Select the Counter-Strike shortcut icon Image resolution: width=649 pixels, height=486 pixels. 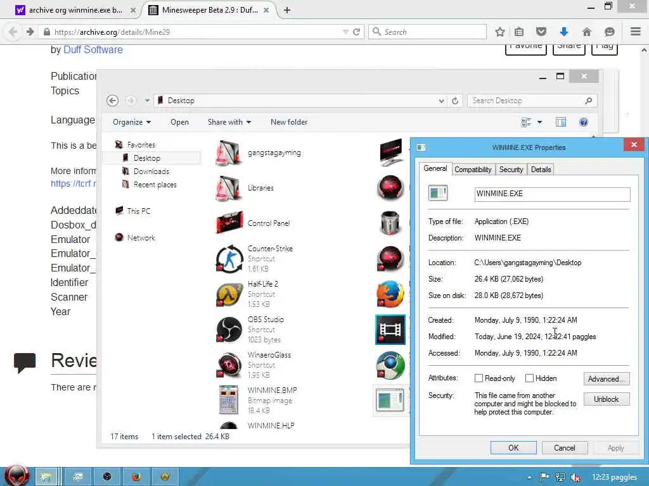click(229, 259)
